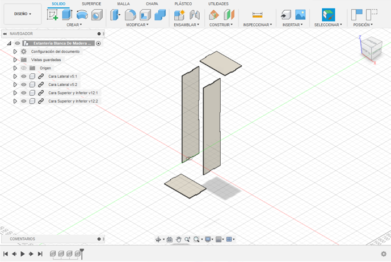Open the SELECCIONAR menu
Viewport: 391px width, 262px height.
pyautogui.click(x=328, y=25)
